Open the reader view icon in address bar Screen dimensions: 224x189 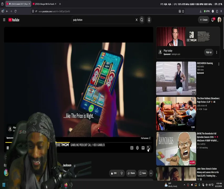[180, 11]
